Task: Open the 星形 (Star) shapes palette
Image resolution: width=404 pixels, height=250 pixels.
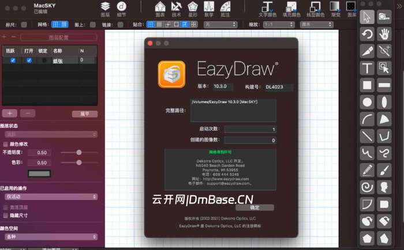Action: click(192, 9)
